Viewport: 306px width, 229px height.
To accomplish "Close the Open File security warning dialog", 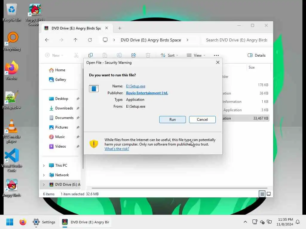I will pyautogui.click(x=218, y=62).
